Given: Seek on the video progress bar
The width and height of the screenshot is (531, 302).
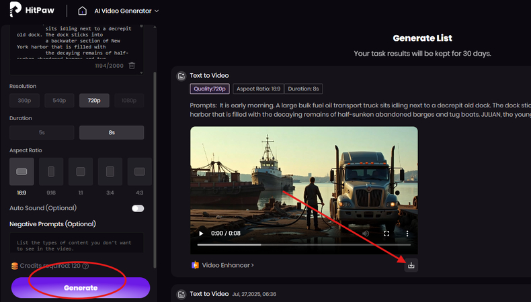Looking at the screenshot, I should 304,244.
